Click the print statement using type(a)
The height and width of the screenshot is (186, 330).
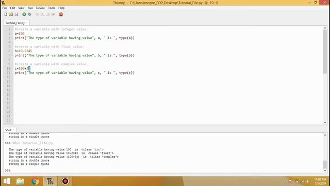[x=74, y=38]
